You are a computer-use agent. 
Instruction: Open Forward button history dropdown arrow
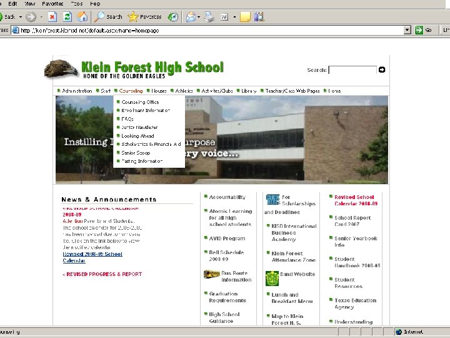click(x=41, y=17)
